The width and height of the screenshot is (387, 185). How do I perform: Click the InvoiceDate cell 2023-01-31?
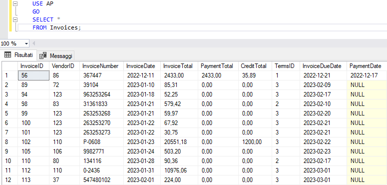[142, 170]
